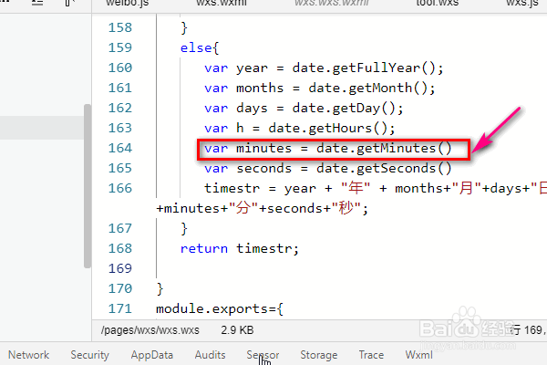
Task: Click the 'var days = date.getDay();' line
Action: click(x=304, y=108)
